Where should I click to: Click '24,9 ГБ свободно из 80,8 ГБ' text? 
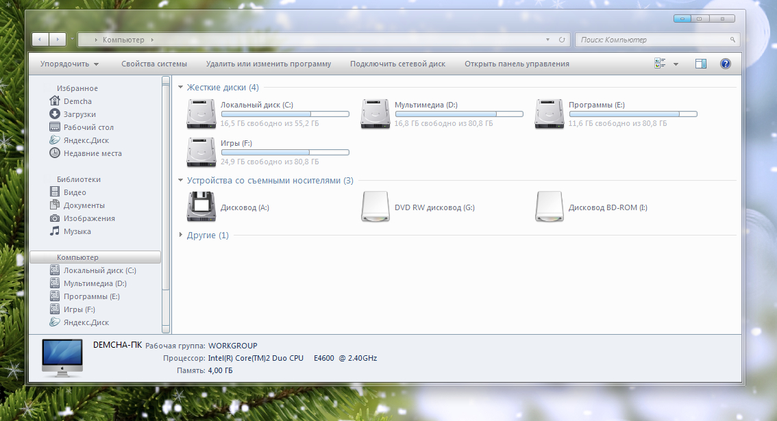point(269,162)
